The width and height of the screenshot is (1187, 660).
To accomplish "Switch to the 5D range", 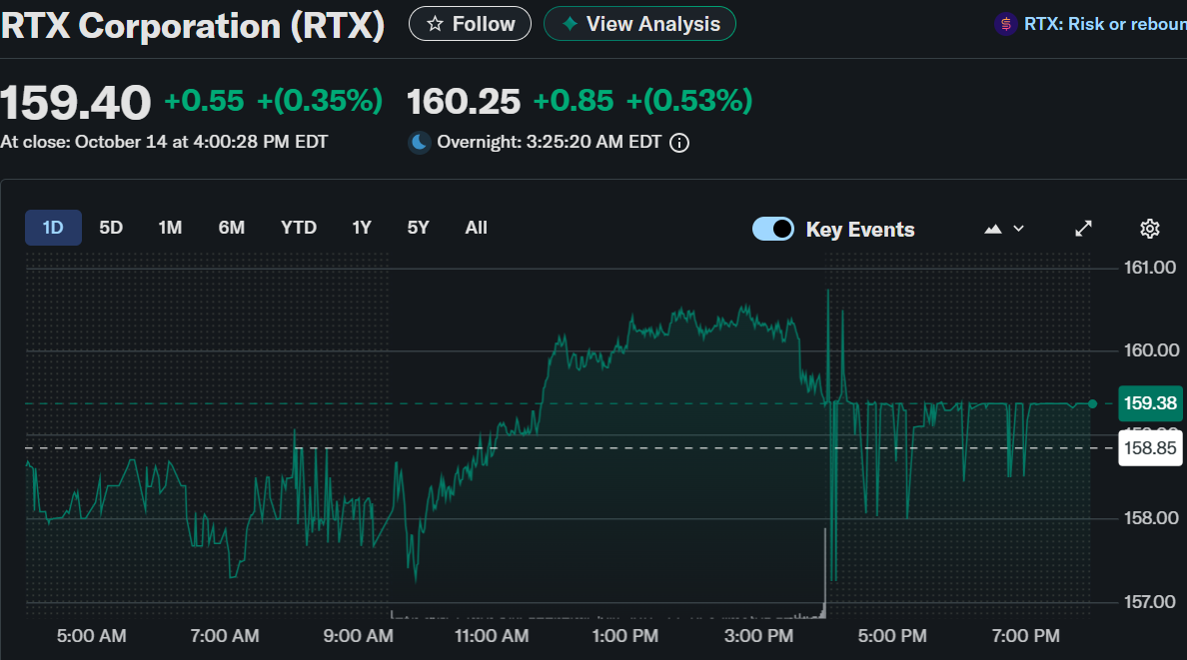I will pos(111,228).
